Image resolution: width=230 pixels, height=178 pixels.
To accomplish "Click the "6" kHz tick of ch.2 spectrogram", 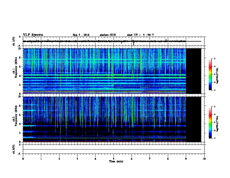I will click(x=20, y=115).
